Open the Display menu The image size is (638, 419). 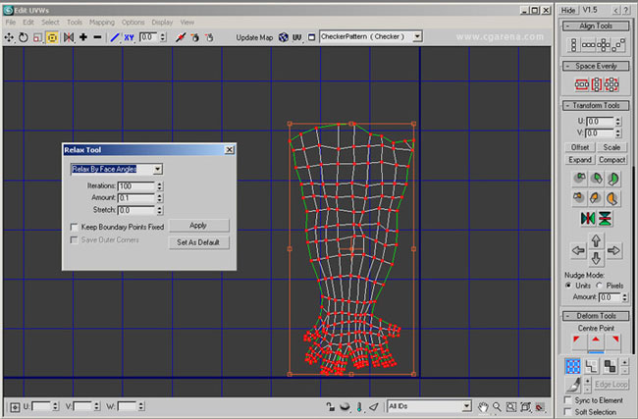[162, 22]
